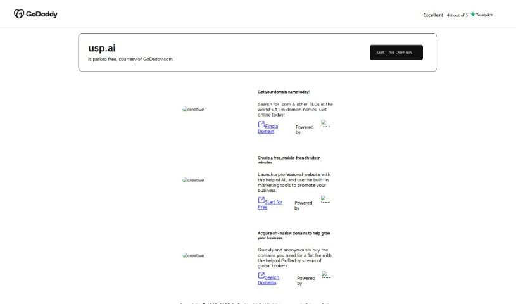The width and height of the screenshot is (516, 304).
Task: Click 'Search for .com & other TLDs' description
Action: (295, 110)
